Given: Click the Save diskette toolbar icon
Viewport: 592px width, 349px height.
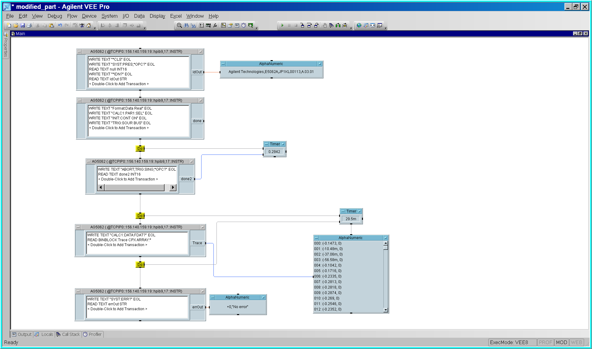Looking at the screenshot, I should 23,25.
